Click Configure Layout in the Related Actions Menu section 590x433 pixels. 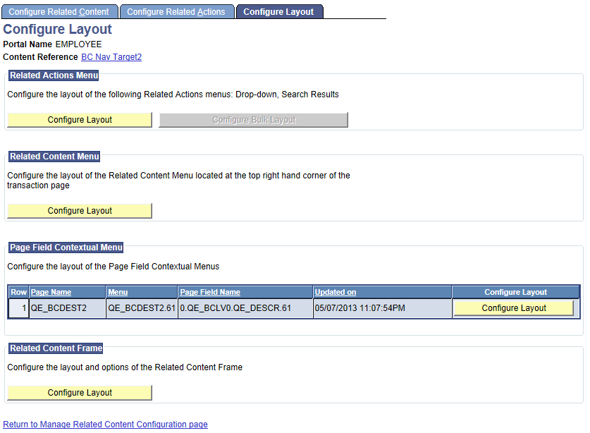click(79, 120)
